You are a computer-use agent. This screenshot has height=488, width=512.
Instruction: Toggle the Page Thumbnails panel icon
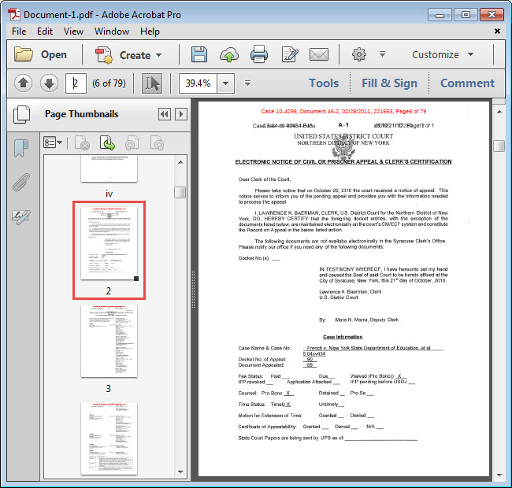coord(21,114)
